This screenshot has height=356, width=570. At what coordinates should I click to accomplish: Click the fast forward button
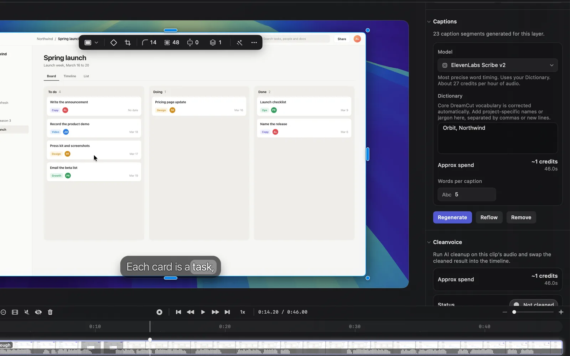coord(215,312)
